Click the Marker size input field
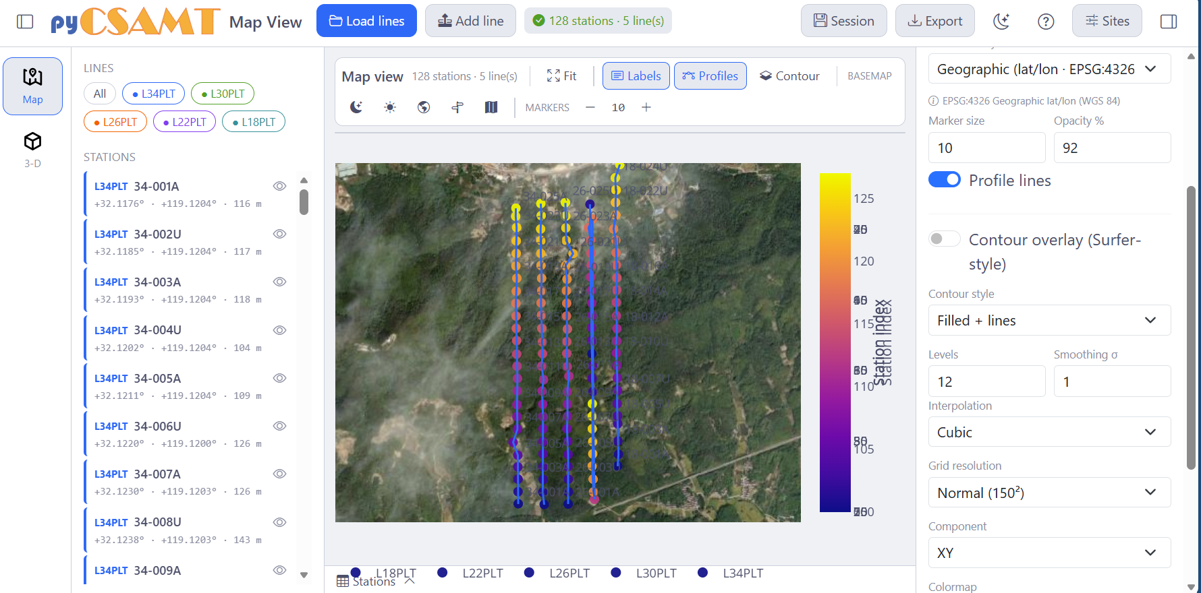1201x593 pixels. pos(986,148)
